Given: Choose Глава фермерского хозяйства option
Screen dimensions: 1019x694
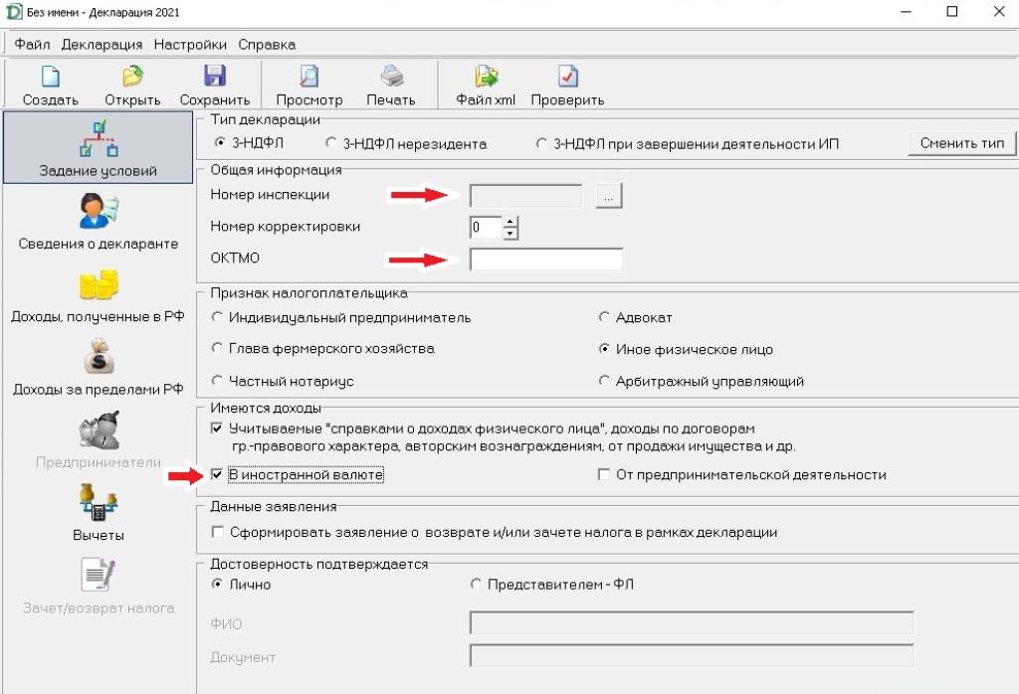Looking at the screenshot, I should pos(217,348).
